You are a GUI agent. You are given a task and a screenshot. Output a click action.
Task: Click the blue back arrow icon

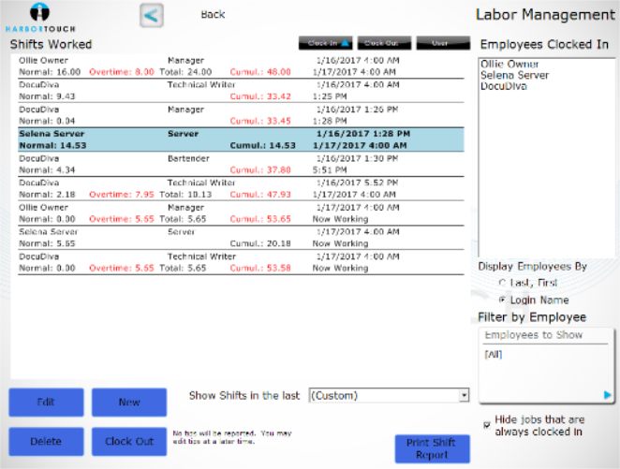pos(152,15)
